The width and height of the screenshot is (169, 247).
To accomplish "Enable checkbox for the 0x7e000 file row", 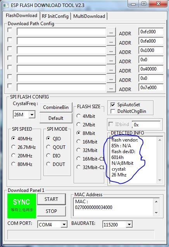I will coord(10,86).
